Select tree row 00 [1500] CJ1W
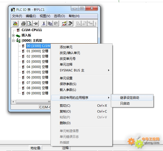This screenshot has width=163, height=151. pos(38,46)
